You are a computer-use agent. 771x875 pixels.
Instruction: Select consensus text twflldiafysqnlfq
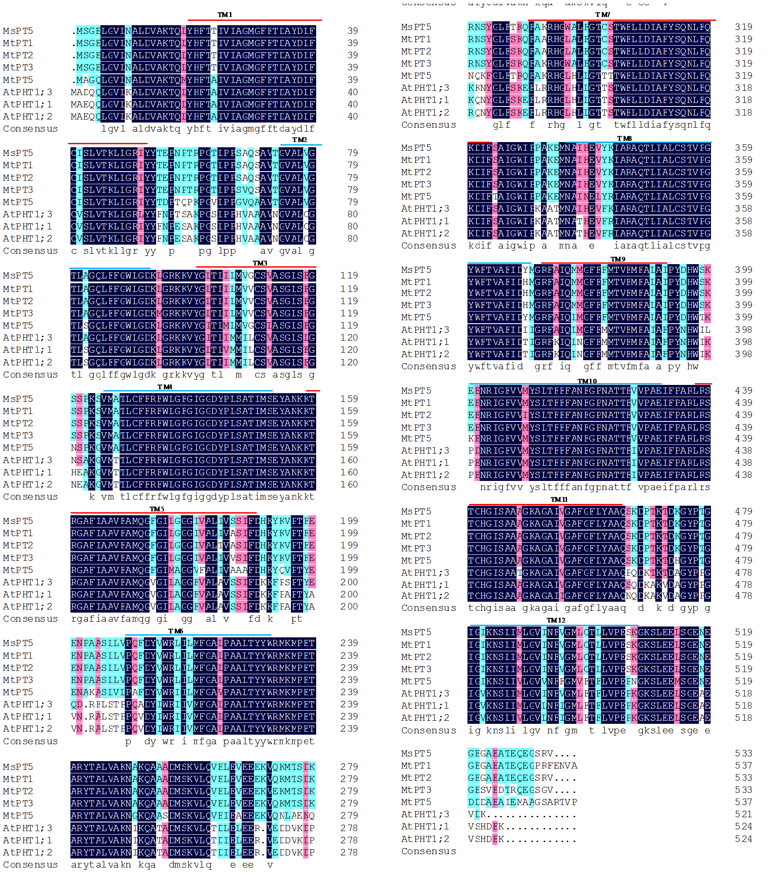[661, 125]
